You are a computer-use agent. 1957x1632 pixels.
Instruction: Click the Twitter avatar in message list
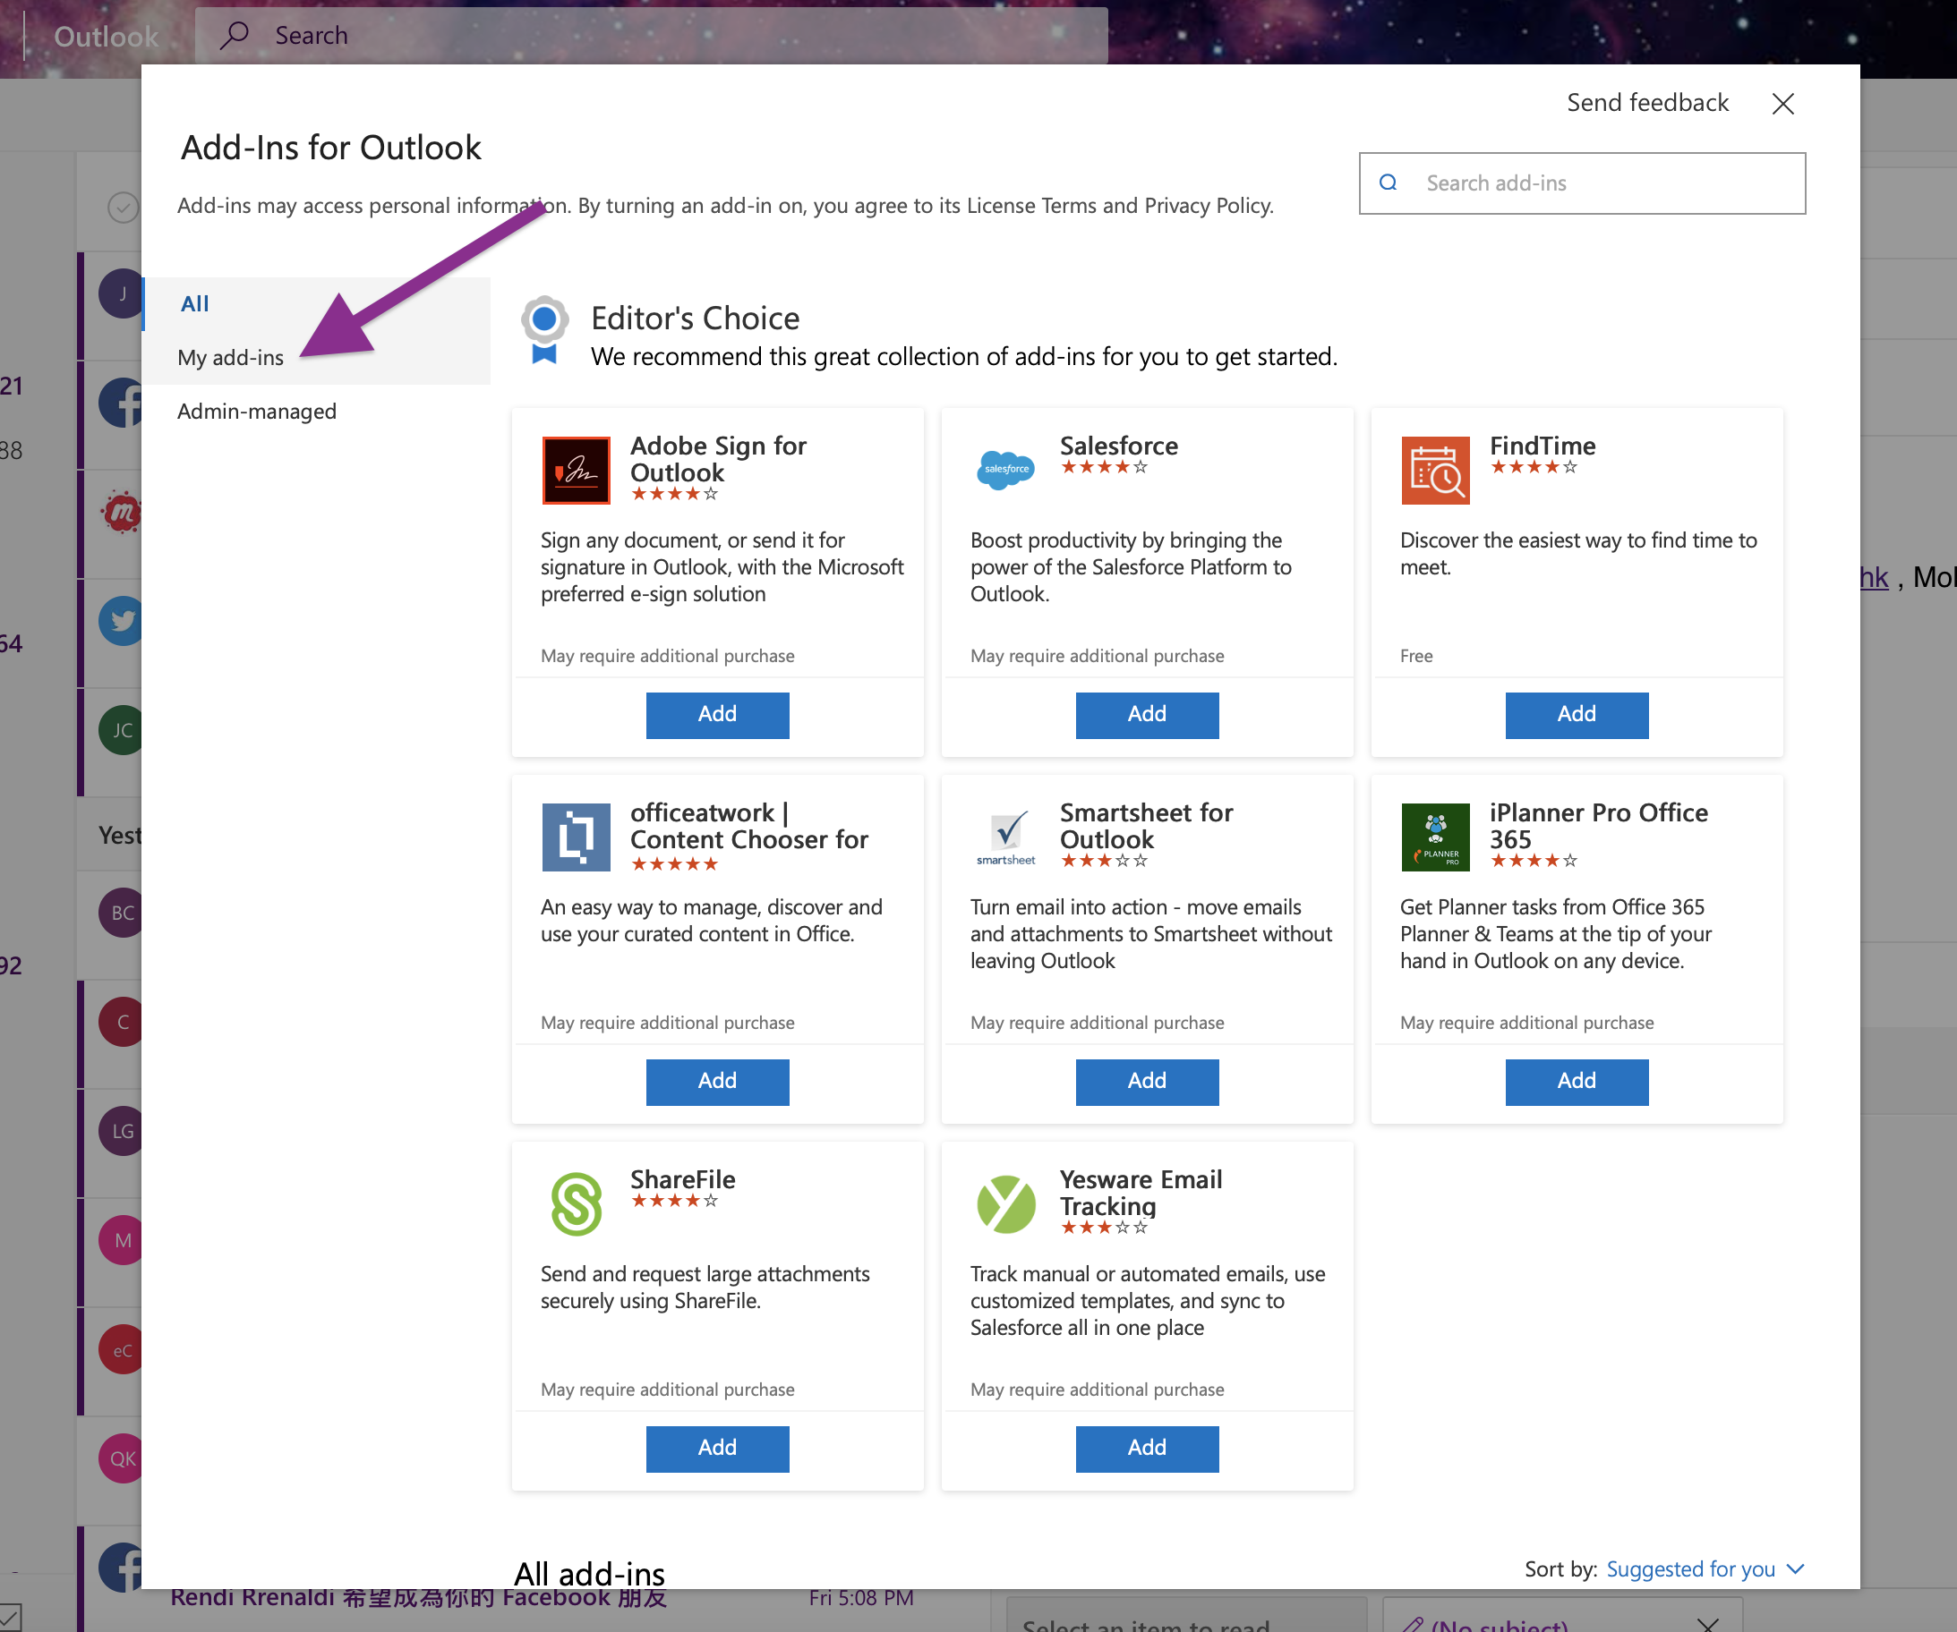coord(121,621)
